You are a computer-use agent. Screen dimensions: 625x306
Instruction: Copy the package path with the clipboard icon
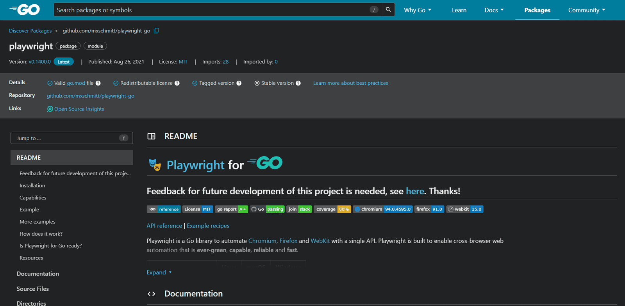(156, 30)
